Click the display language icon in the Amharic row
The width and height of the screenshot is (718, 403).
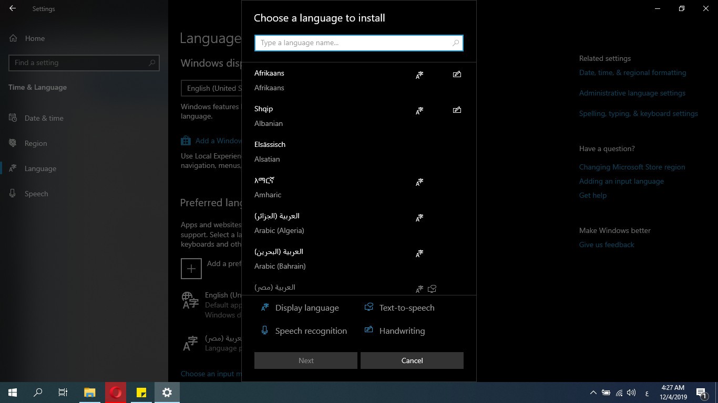419,182
